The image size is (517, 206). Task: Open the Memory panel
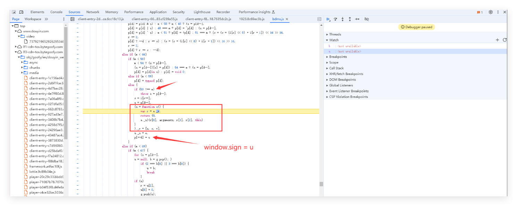[112, 12]
